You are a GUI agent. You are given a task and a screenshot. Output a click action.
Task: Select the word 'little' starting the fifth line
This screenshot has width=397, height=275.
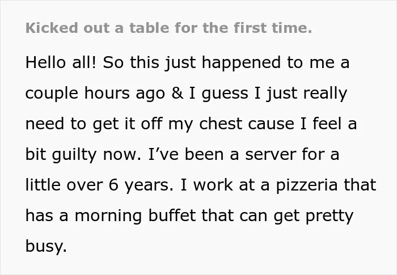coord(43,185)
